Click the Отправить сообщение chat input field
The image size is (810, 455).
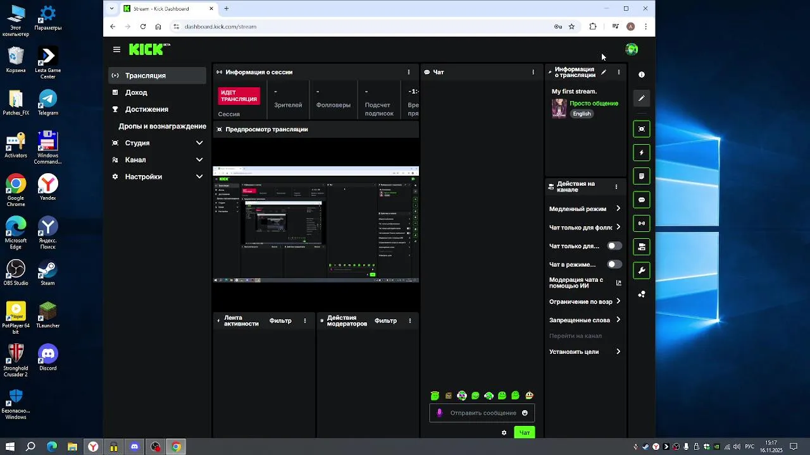point(482,413)
